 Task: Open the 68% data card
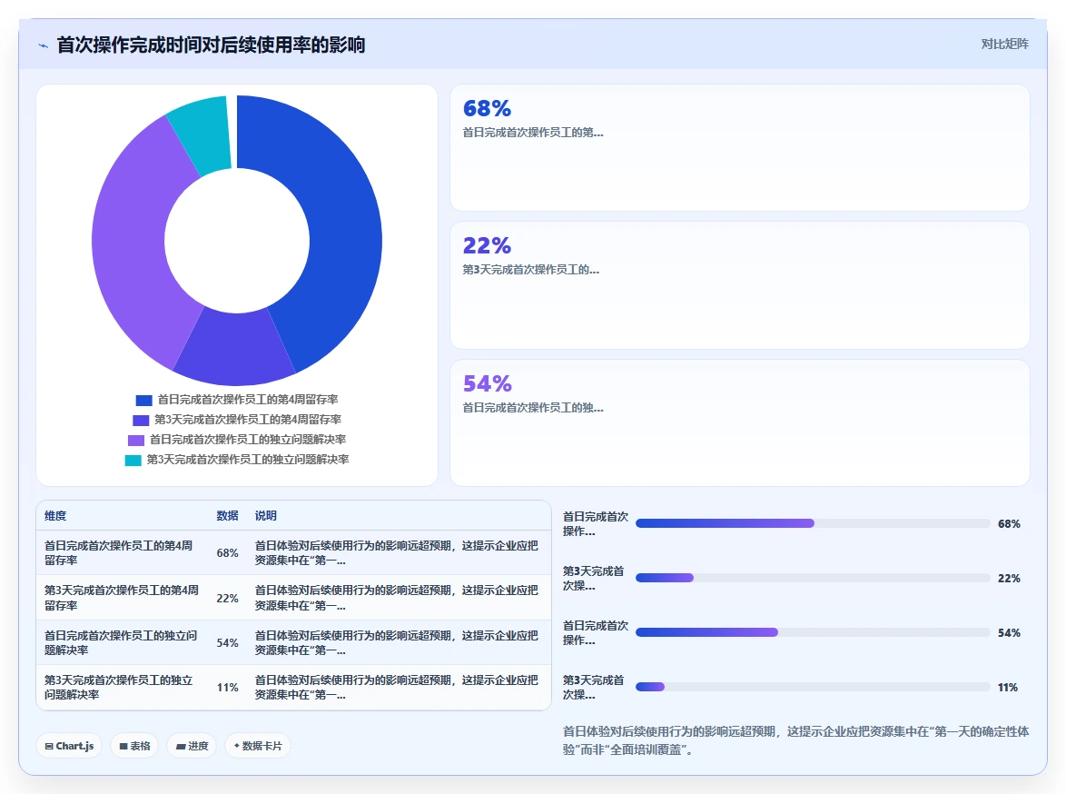[740, 148]
